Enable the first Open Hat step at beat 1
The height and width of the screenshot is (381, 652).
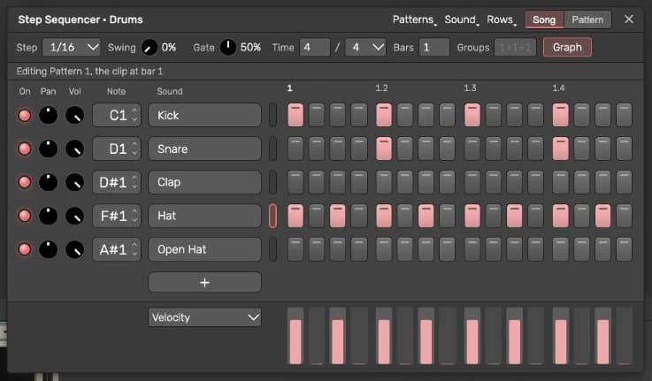pyautogui.click(x=295, y=249)
